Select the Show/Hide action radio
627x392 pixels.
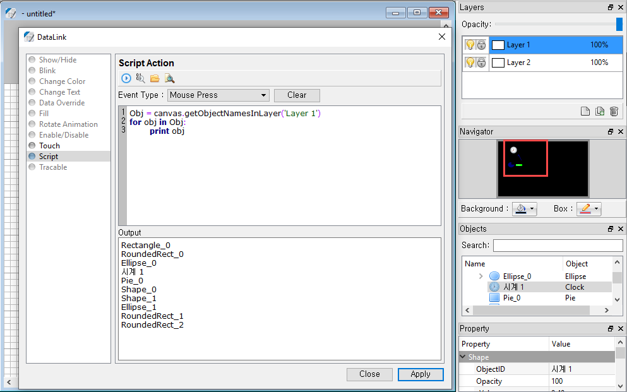click(32, 59)
